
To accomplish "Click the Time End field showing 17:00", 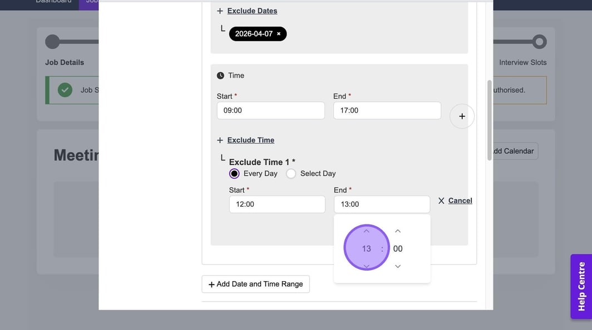I will pyautogui.click(x=387, y=111).
